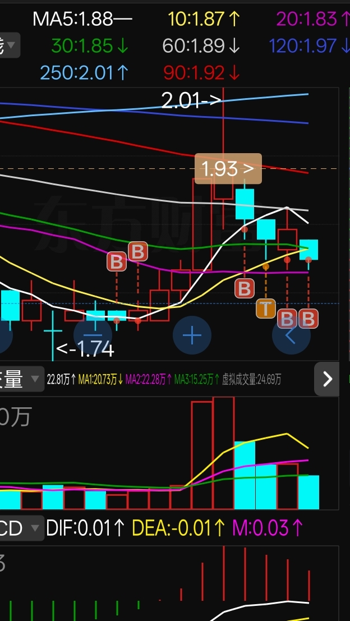Tap the 虚拟成交量:24.69万 label
The height and width of the screenshot is (621, 350).
(252, 380)
